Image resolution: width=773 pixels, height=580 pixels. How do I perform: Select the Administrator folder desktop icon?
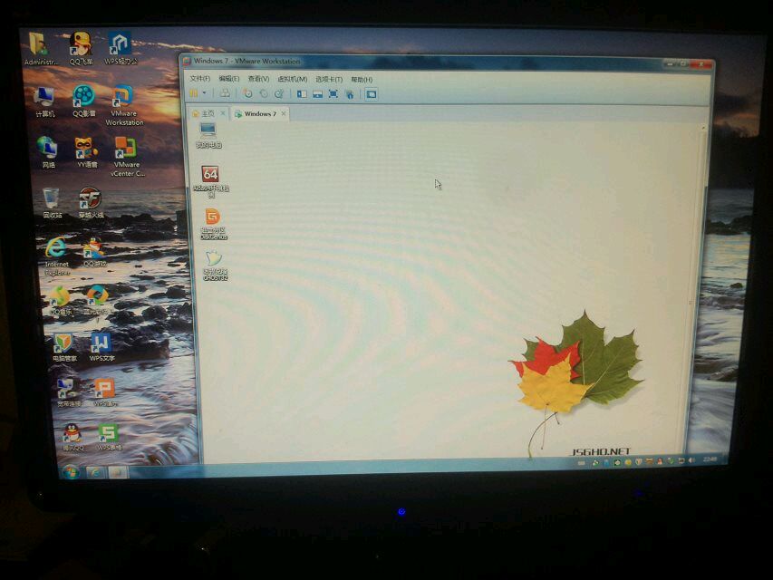click(41, 49)
